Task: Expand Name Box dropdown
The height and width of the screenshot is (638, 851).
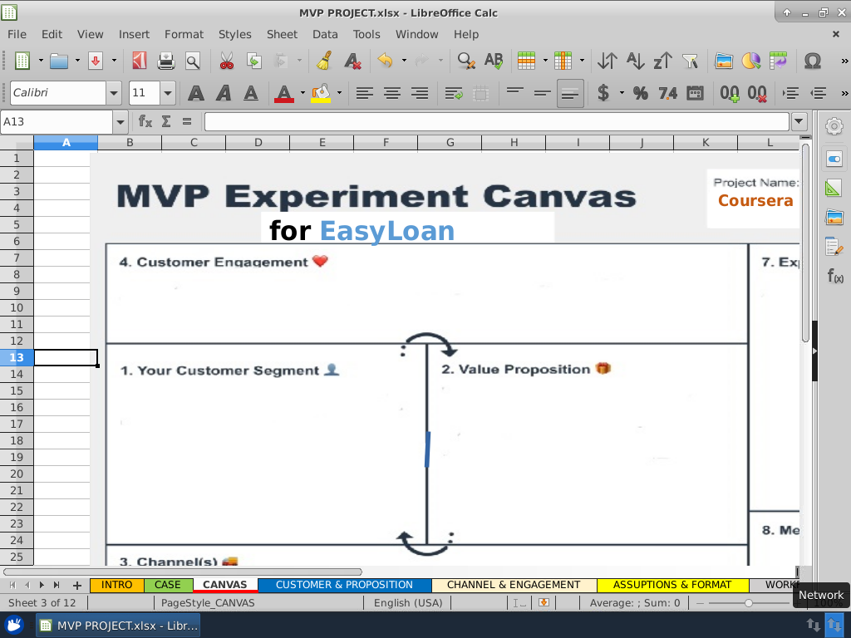Action: pyautogui.click(x=120, y=121)
